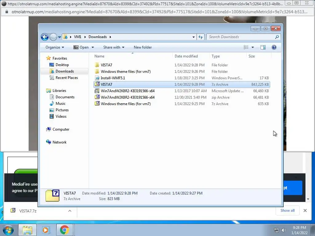Screen dimensions: 315x236
Task: Click Downloads in the breadcrumb path
Action: click(98, 37)
